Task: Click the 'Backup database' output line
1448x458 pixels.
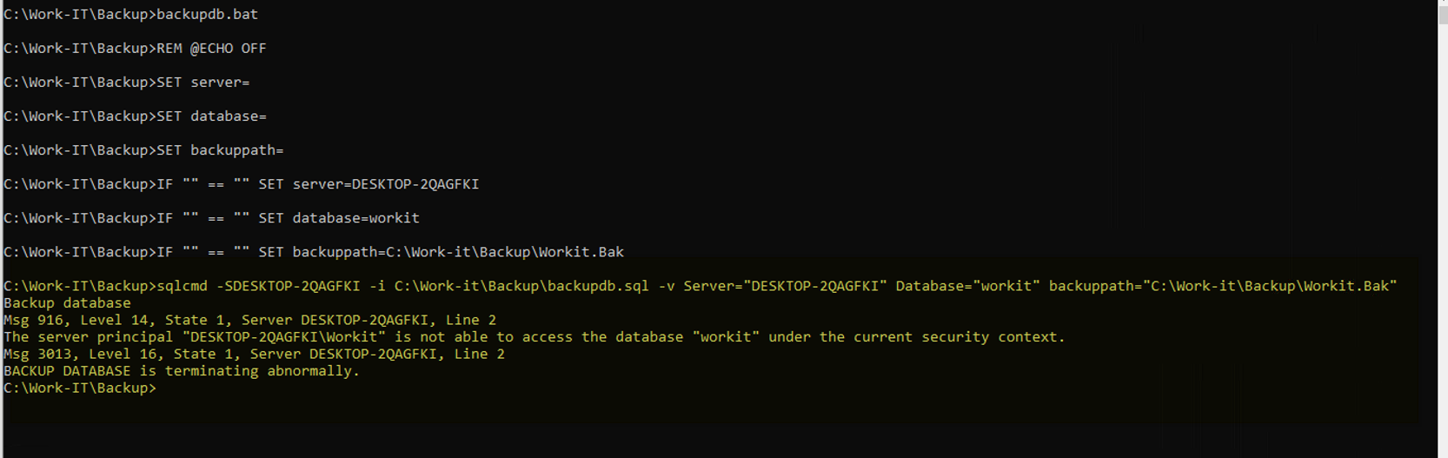Action: click(68, 303)
